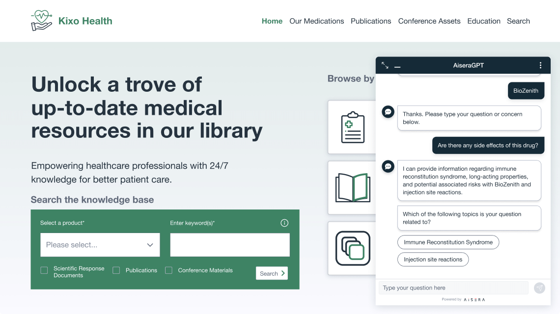Minimize the AiseraGPT chat panel

(x=397, y=67)
